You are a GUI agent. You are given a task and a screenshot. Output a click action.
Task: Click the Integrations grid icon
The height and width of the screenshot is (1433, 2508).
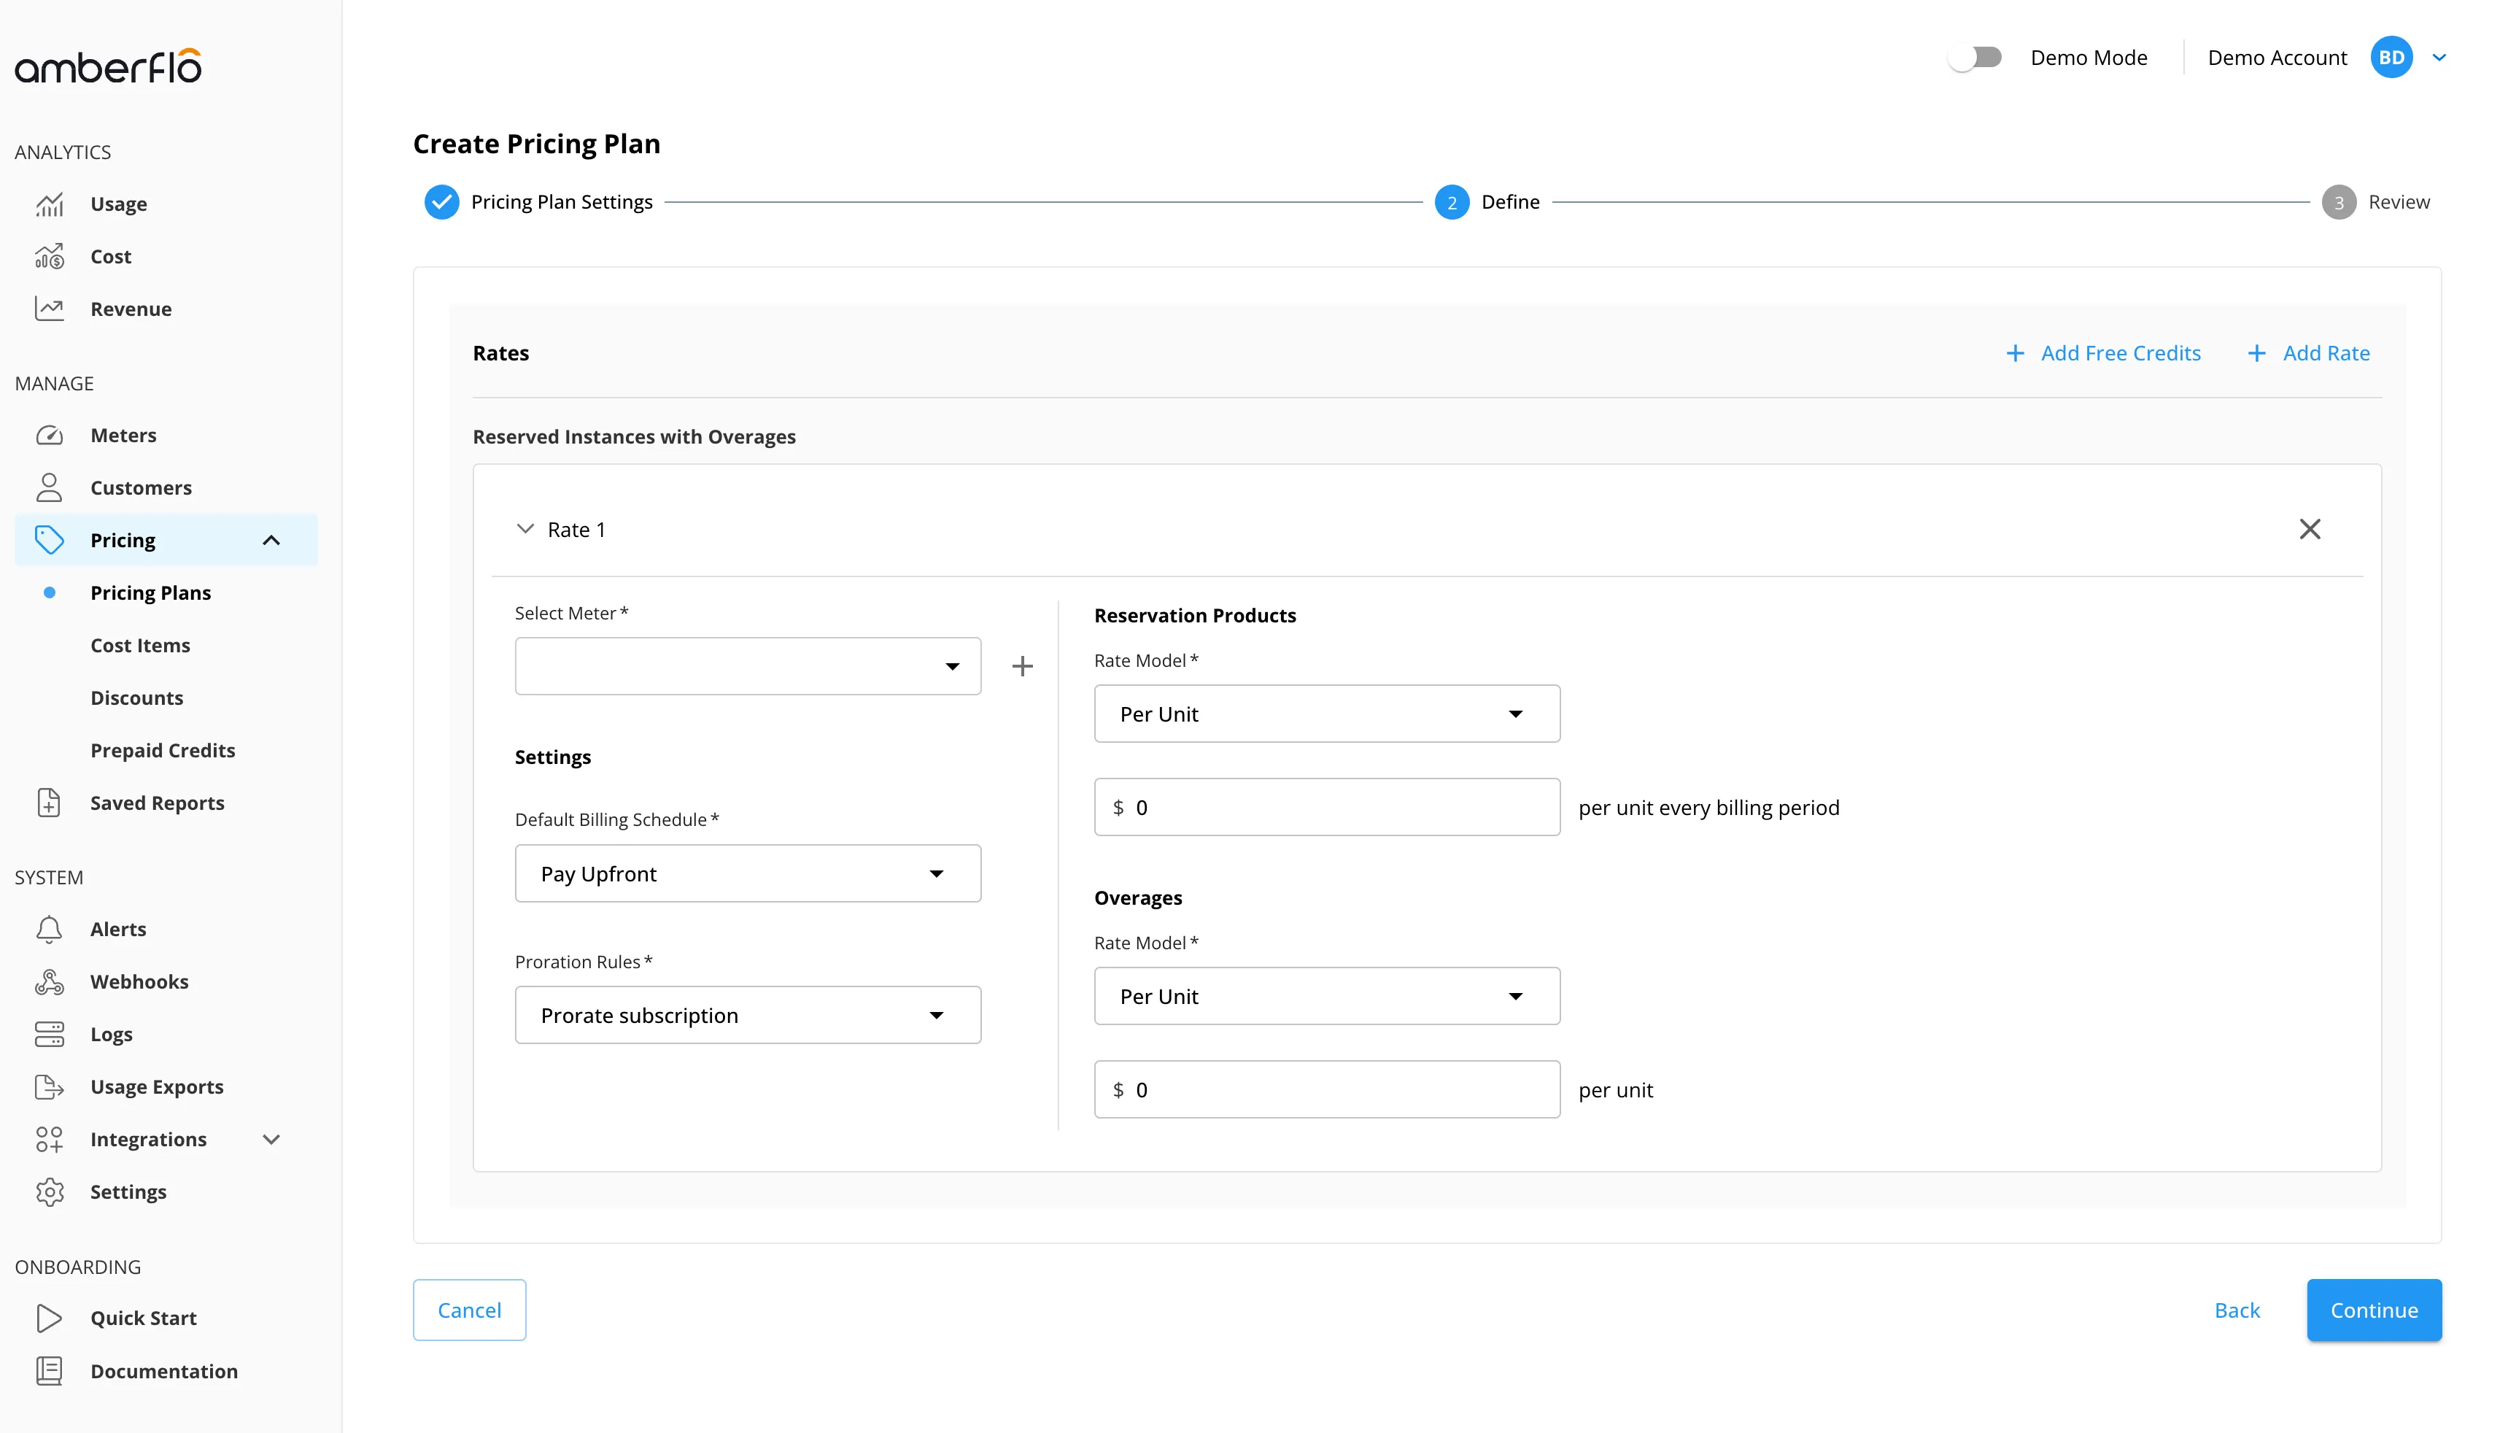tap(49, 1139)
